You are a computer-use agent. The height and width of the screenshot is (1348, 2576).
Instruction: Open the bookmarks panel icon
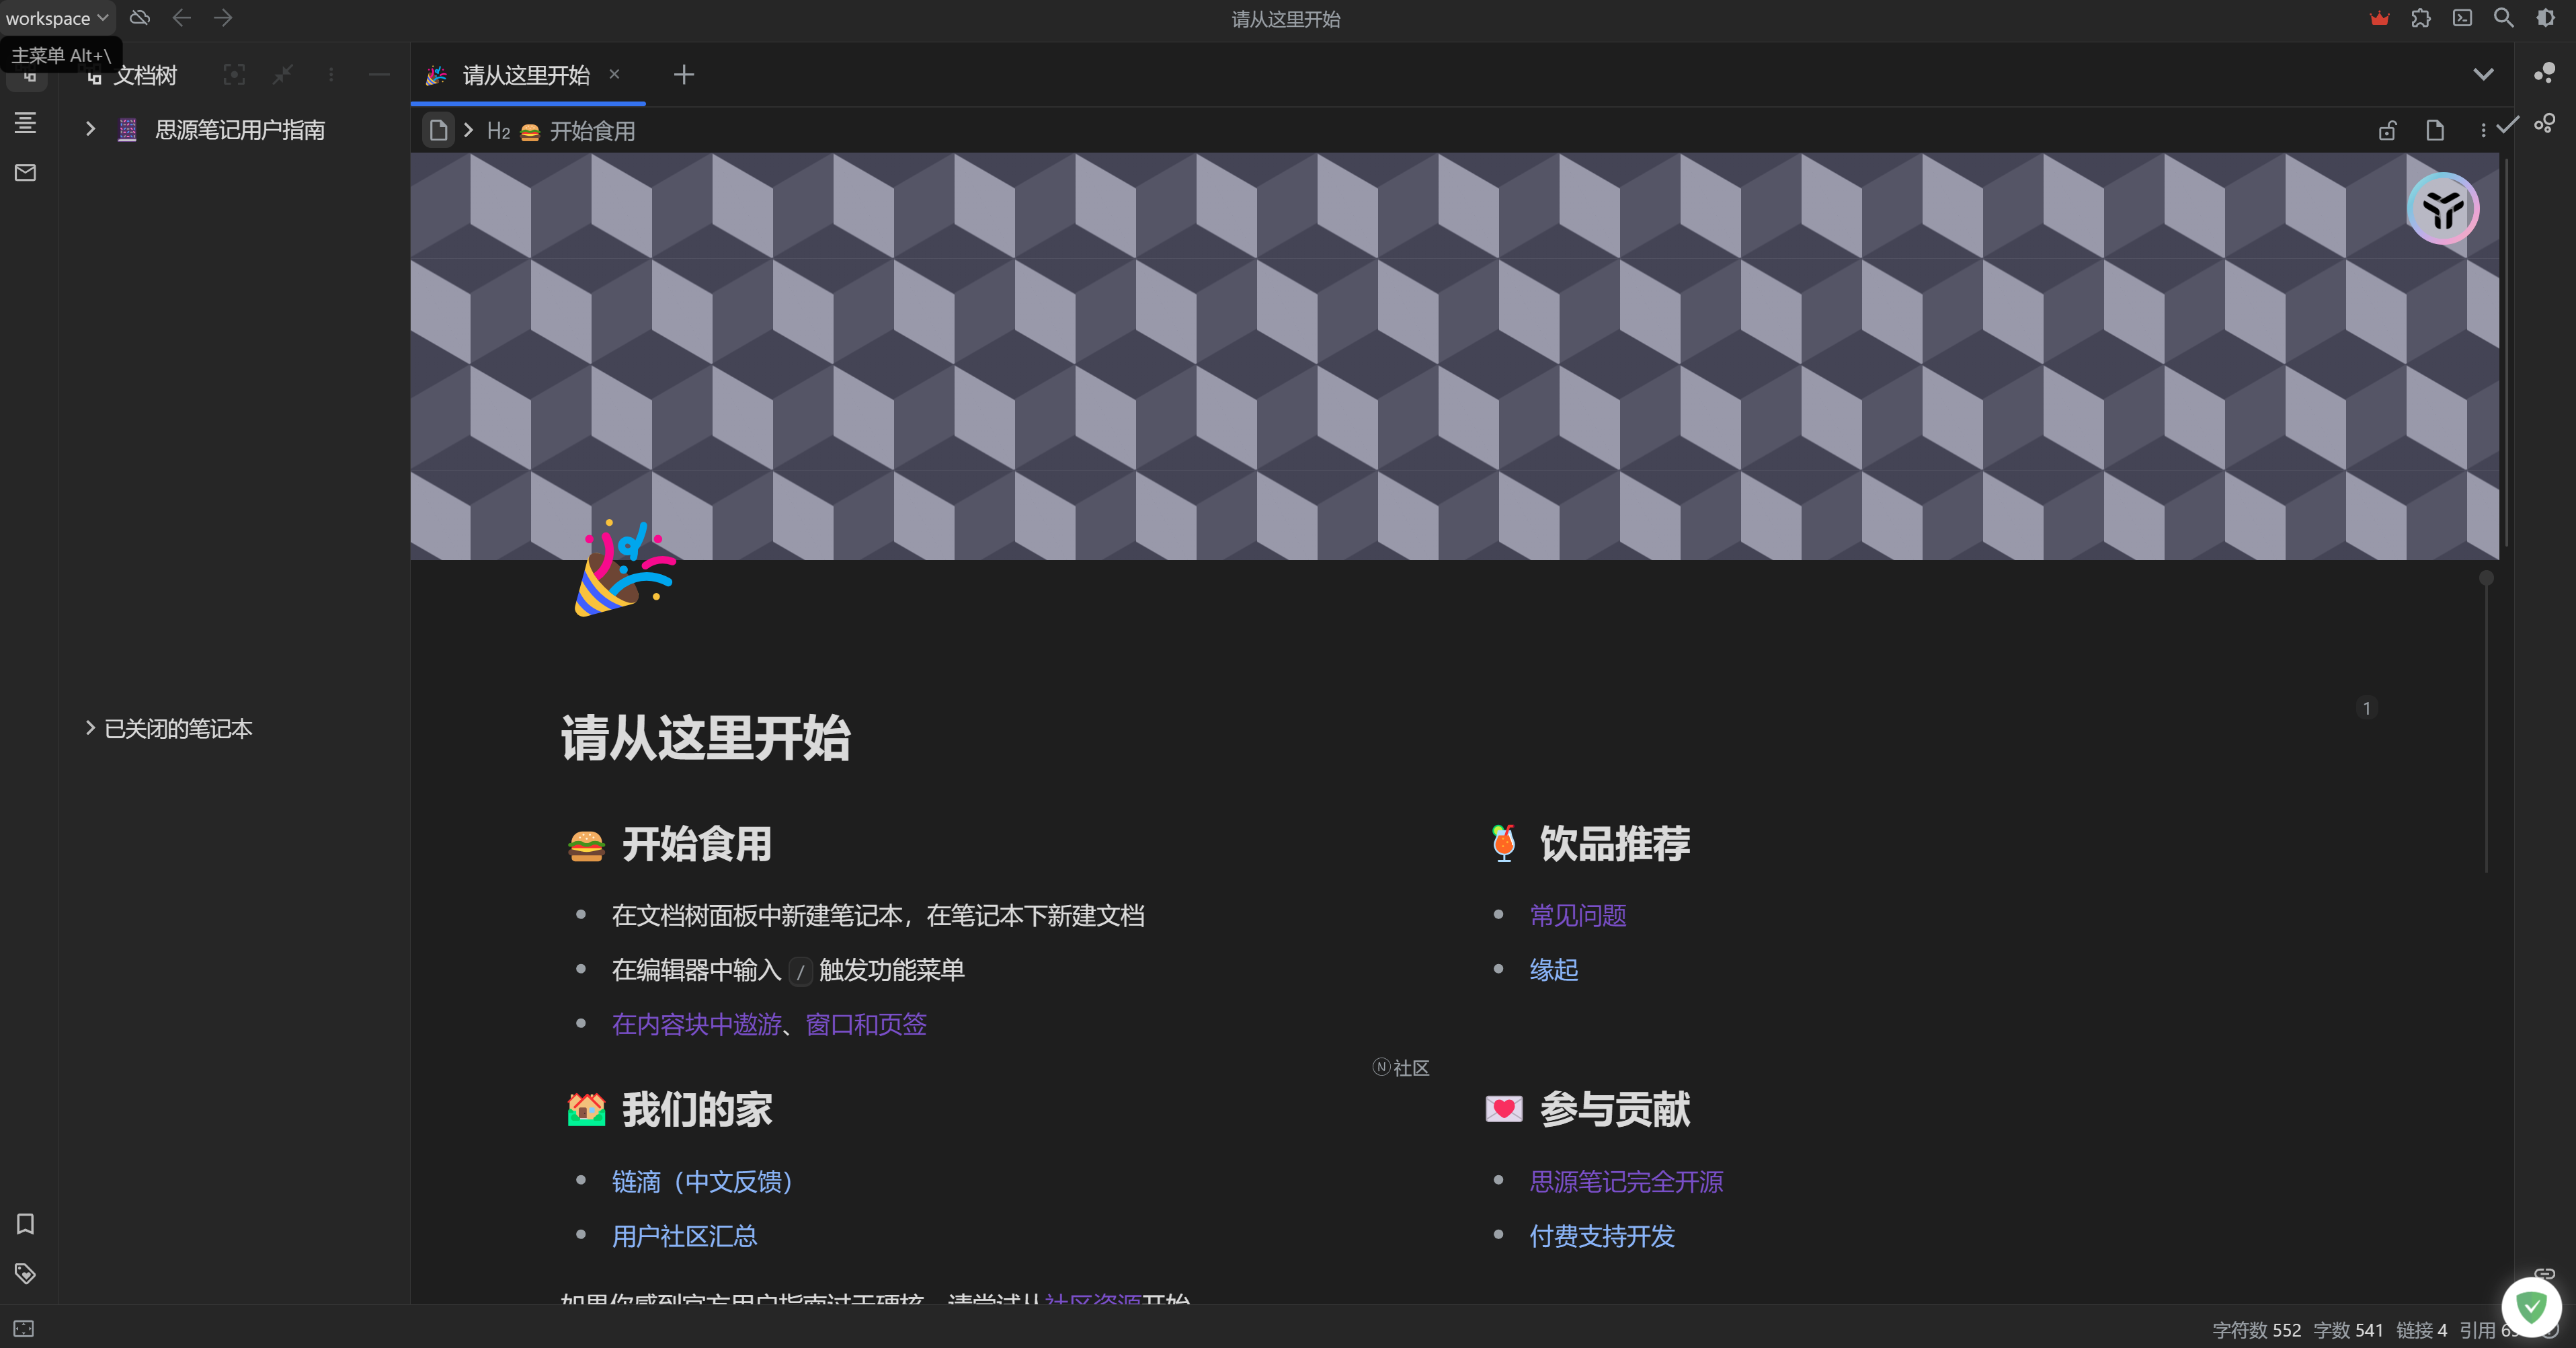click(25, 1224)
